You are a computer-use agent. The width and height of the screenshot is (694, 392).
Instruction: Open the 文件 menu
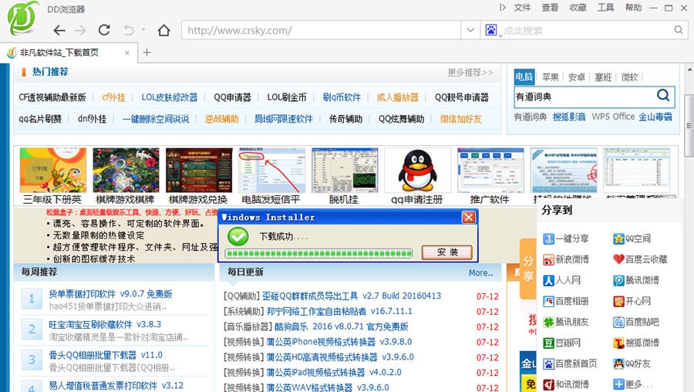point(522,8)
